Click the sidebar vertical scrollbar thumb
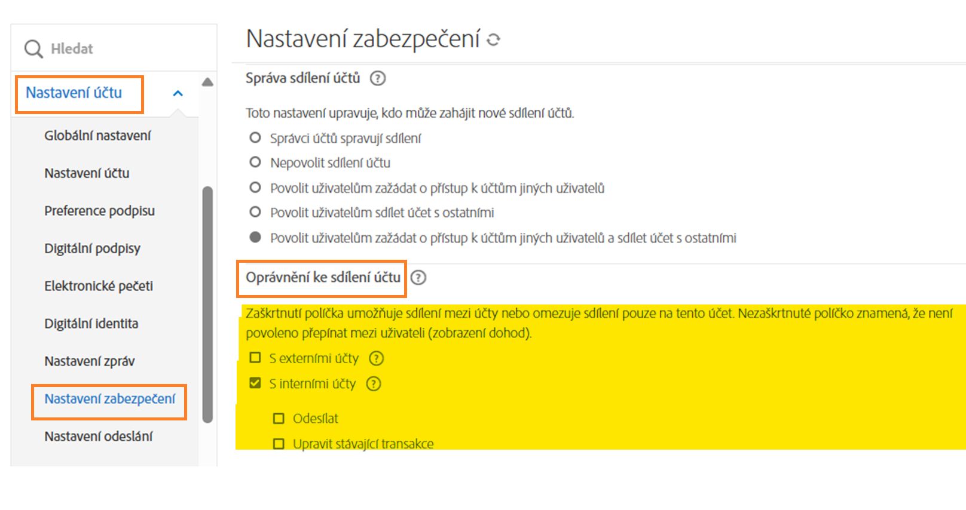Viewport: 966px width, 510px height. click(x=207, y=305)
